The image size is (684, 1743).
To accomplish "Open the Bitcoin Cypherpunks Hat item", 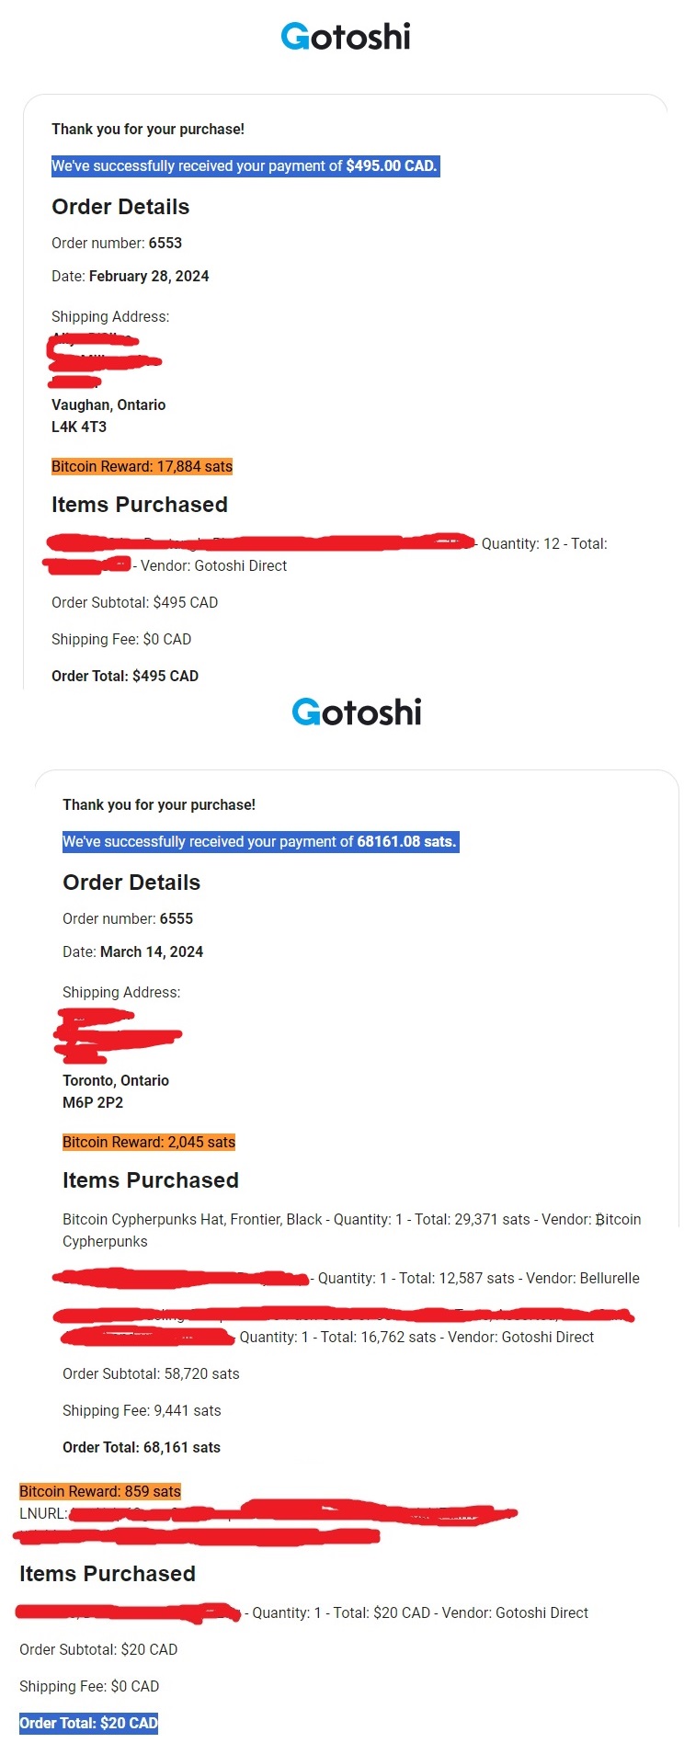I will click(x=192, y=1220).
